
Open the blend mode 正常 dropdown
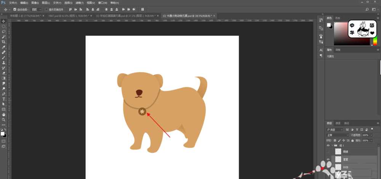click(337, 135)
